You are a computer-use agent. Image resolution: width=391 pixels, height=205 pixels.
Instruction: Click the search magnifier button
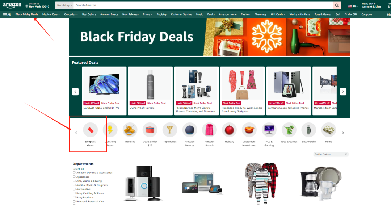[x=337, y=5]
